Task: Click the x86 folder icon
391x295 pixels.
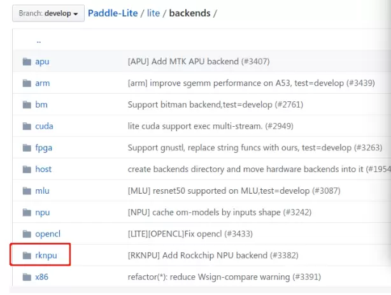Action: [27, 277]
